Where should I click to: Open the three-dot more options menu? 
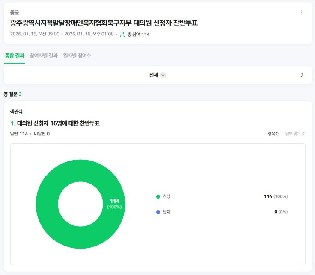click(302, 13)
